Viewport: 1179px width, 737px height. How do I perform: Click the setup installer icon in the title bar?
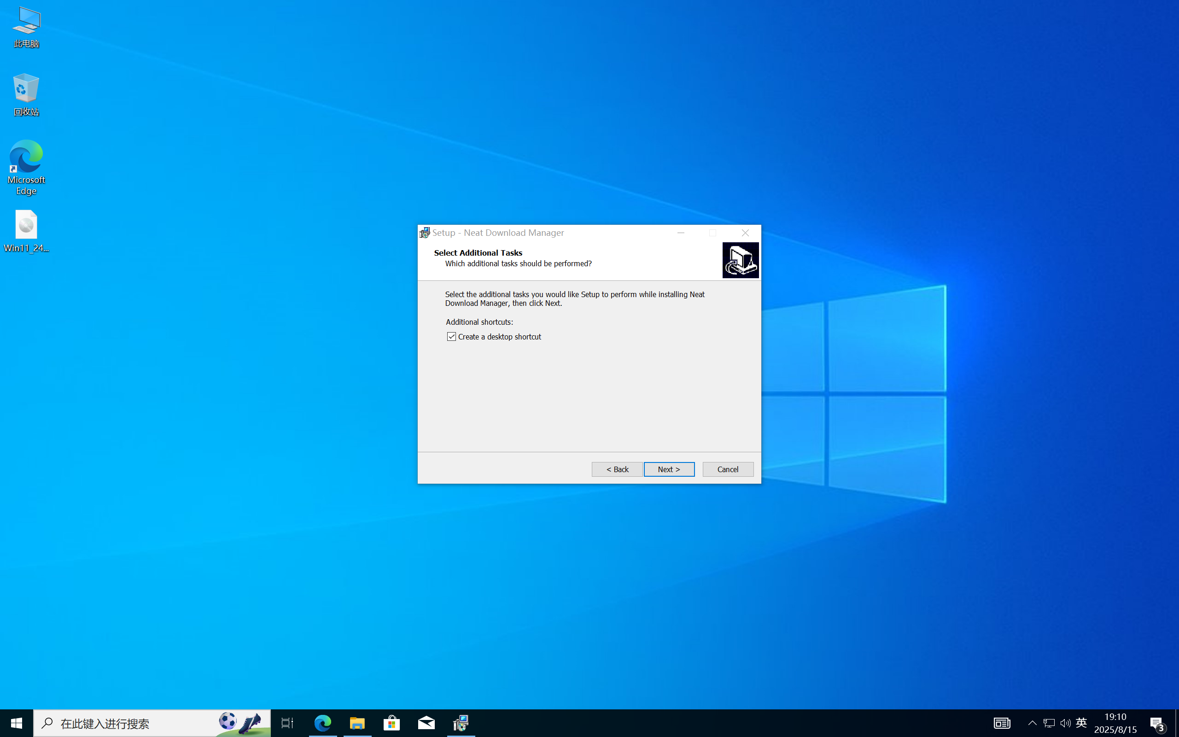[425, 233]
